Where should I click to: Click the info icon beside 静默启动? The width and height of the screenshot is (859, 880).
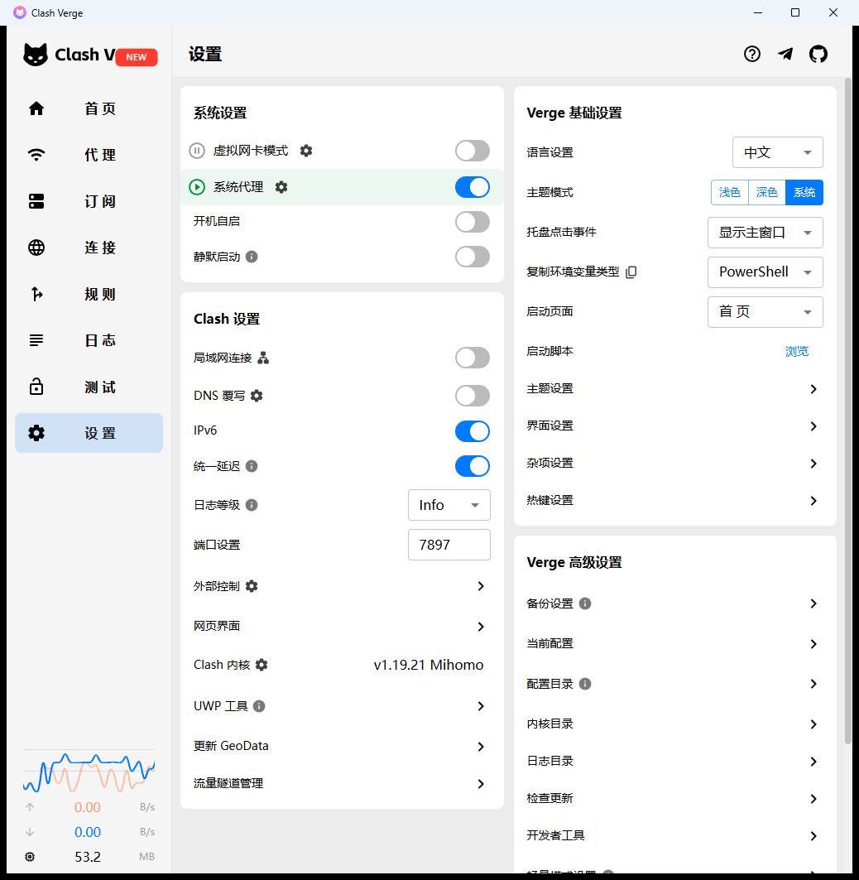coord(252,257)
